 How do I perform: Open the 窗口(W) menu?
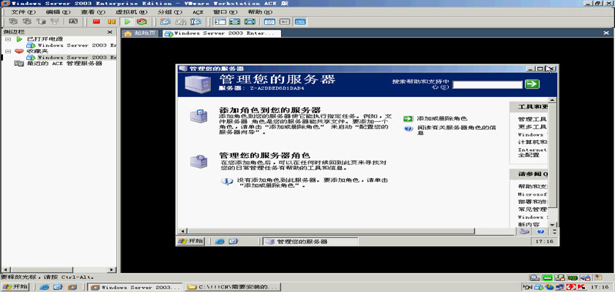click(x=225, y=12)
